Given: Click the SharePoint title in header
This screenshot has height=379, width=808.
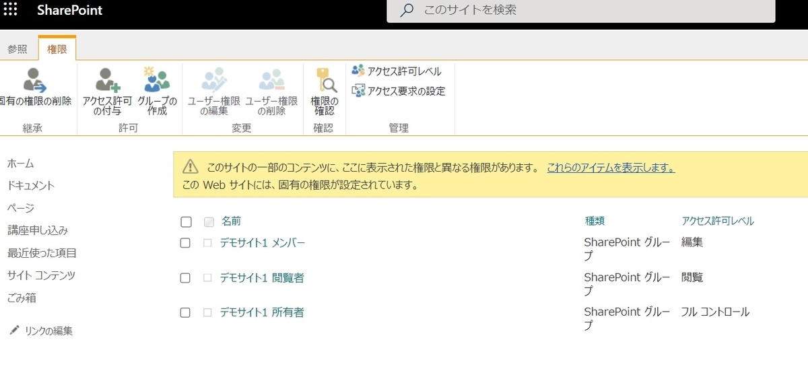Looking at the screenshot, I should point(70,11).
